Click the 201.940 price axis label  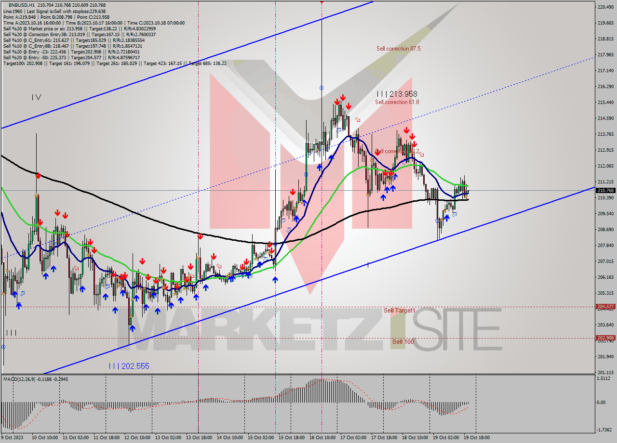pyautogui.click(x=605, y=356)
